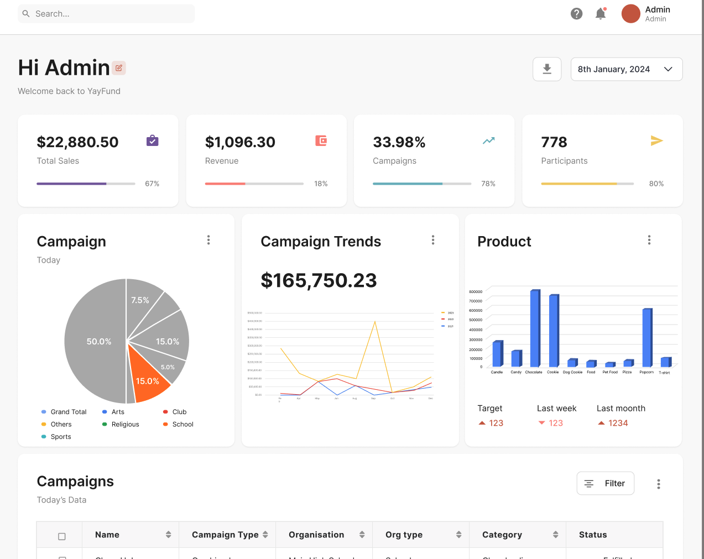Open the notifications bell

point(601,14)
